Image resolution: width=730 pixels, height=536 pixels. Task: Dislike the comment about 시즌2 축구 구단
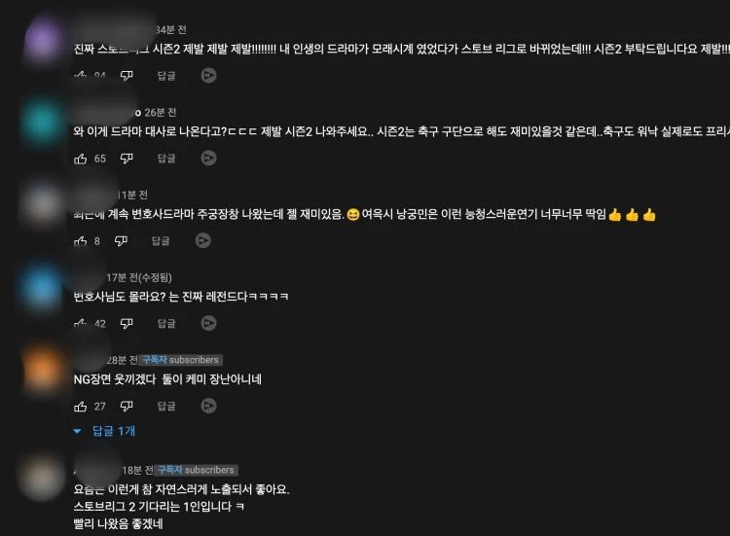pyautogui.click(x=127, y=159)
